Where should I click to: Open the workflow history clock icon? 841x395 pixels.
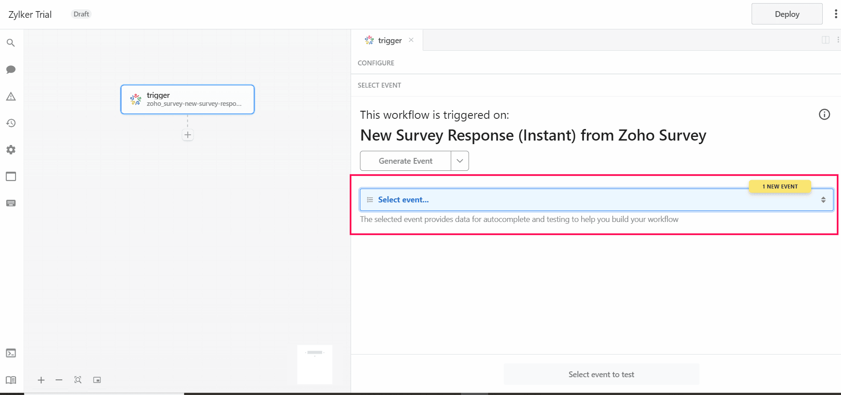11,123
